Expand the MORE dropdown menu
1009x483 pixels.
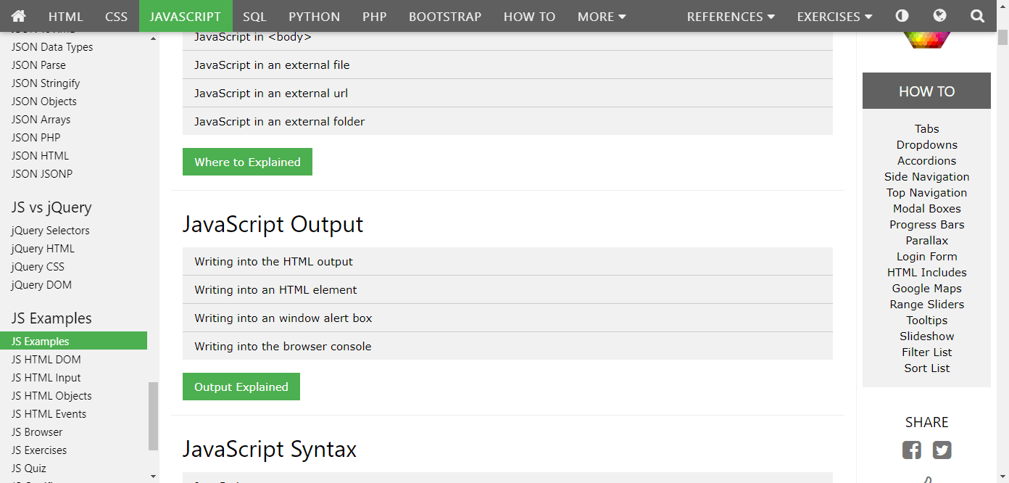[x=602, y=16]
